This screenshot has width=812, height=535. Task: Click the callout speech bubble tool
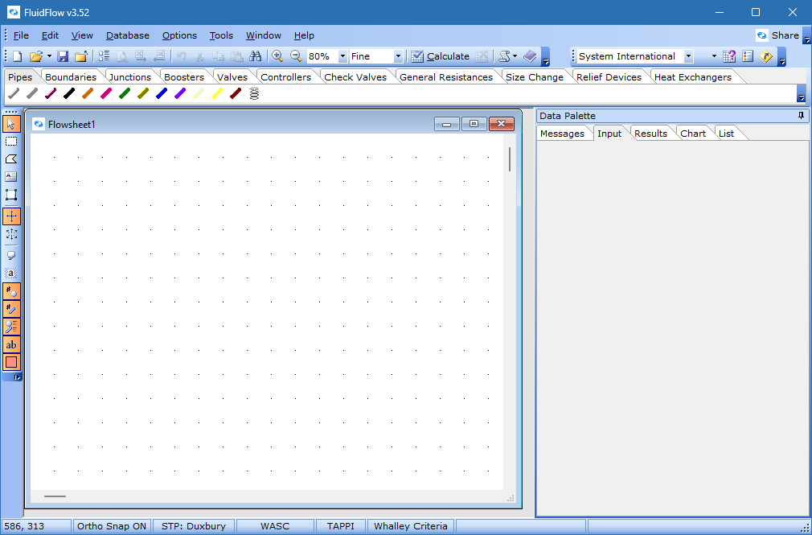(11, 256)
